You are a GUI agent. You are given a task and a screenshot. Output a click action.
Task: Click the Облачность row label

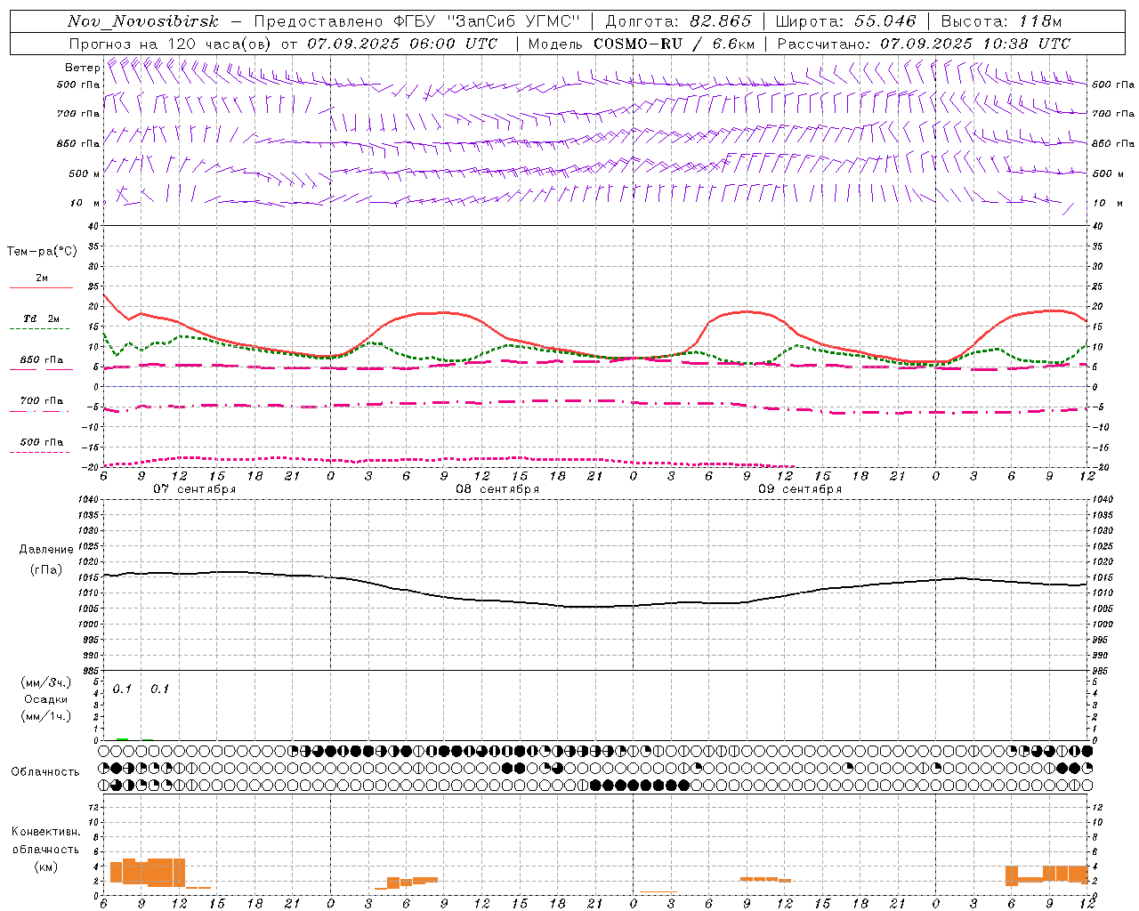(45, 771)
